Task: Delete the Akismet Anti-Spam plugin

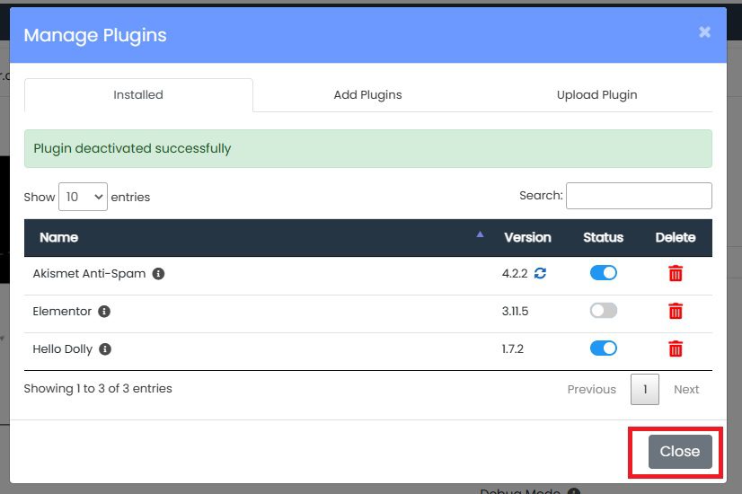Action: 676,273
